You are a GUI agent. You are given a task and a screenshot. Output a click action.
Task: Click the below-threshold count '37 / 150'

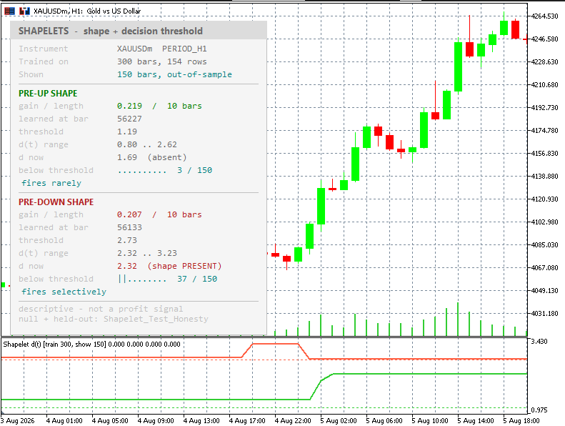coord(197,279)
